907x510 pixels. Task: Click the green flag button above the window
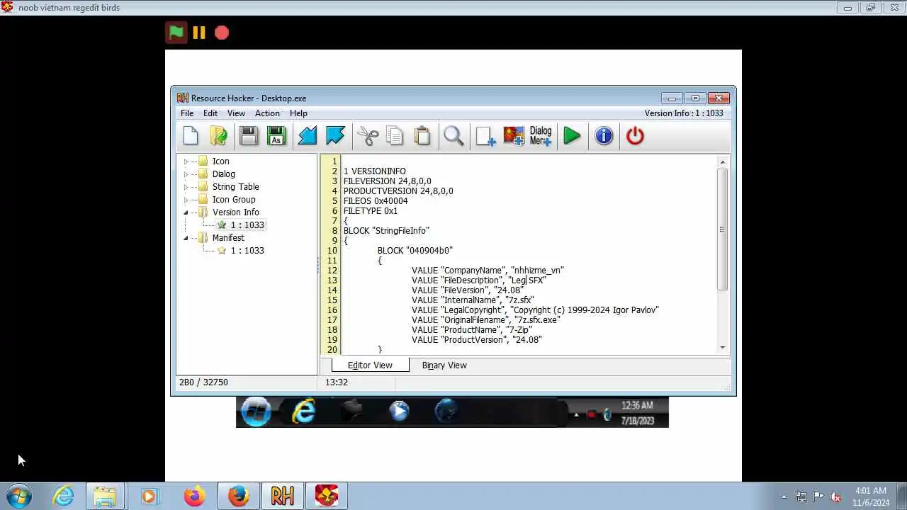[x=176, y=33]
